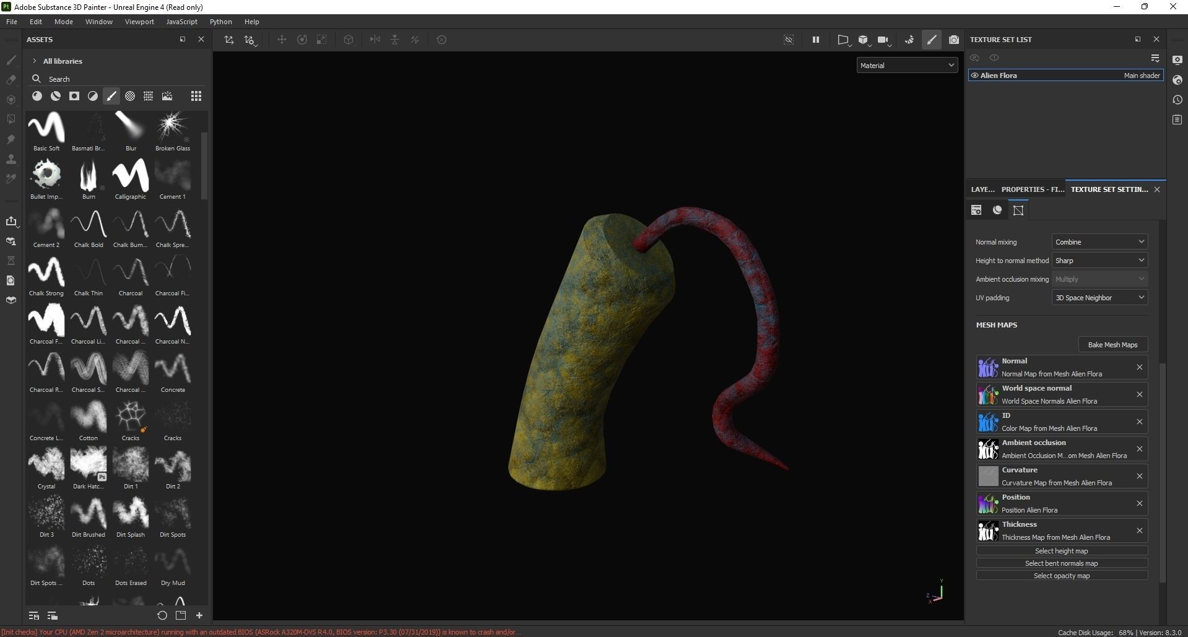1188x637 pixels.
Task: Open the Log panel icon
Action: click(x=1177, y=119)
